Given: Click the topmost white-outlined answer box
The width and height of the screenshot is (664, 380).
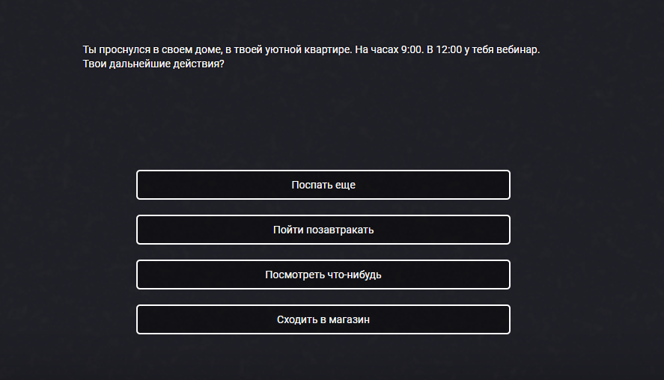Looking at the screenshot, I should tap(323, 185).
